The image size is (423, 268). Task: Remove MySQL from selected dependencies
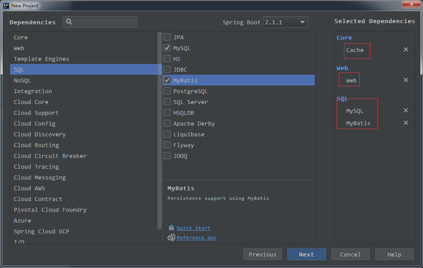click(406, 111)
